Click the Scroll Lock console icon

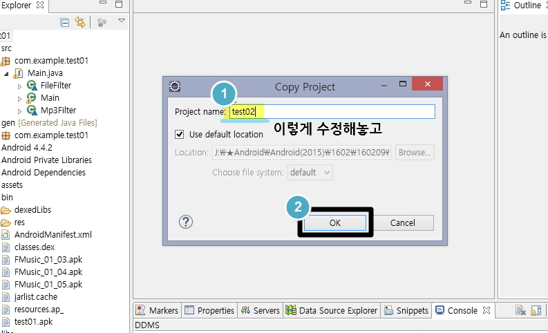[536, 310]
